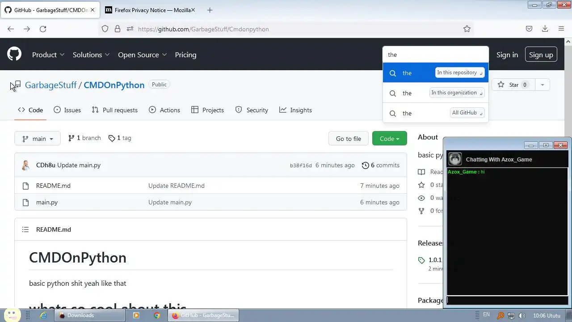Click the chat avatar picture in Azox_Game window
Image resolution: width=572 pixels, height=322 pixels.
tap(455, 159)
